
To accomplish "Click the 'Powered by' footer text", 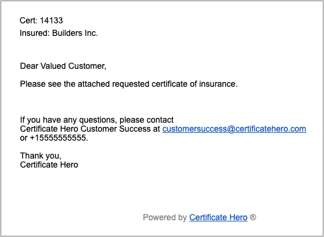I will point(165,217).
